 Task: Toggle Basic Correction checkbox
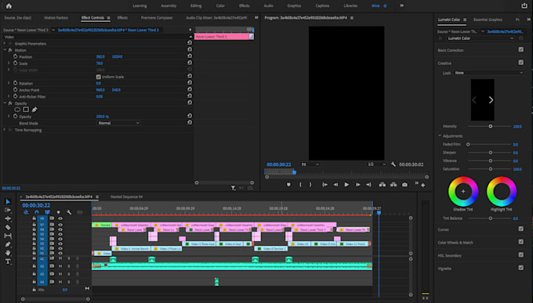pos(521,49)
